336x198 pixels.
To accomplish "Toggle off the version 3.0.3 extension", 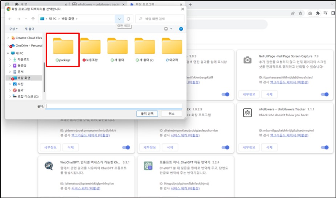I will point(225,94).
